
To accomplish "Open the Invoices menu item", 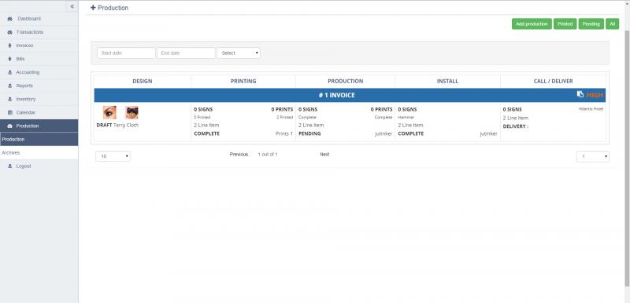I will pyautogui.click(x=39, y=46).
